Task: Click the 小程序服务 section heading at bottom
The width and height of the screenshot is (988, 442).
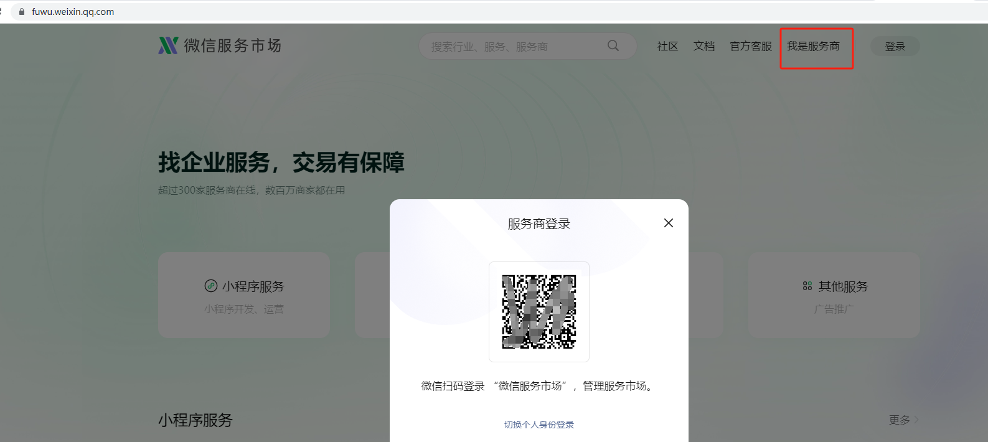Action: click(195, 420)
